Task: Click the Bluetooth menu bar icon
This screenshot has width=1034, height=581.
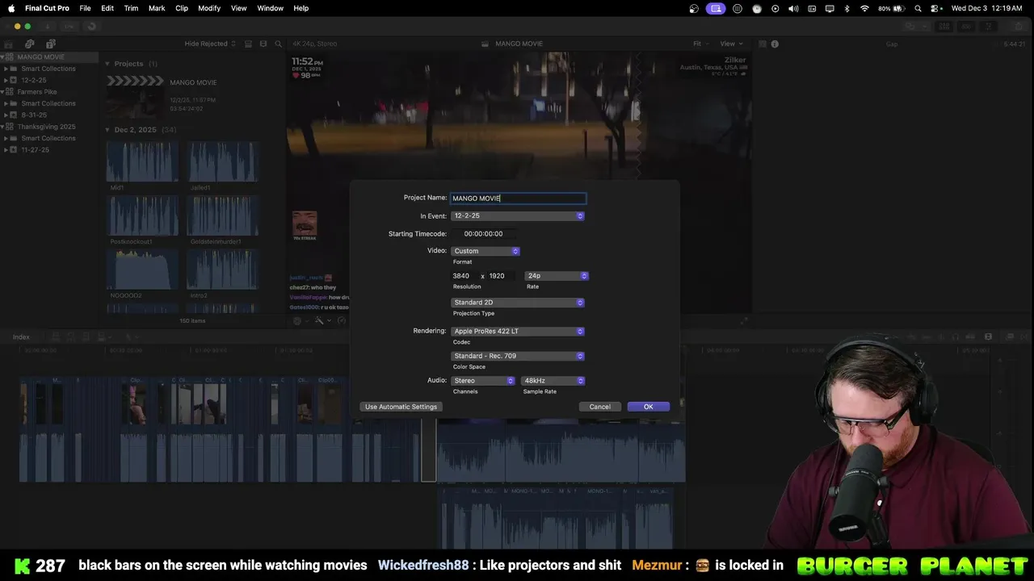Action: [x=847, y=8]
